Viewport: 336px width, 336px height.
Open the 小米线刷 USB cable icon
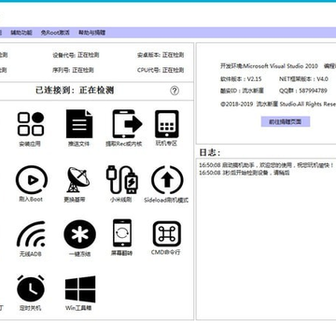click(x=122, y=180)
